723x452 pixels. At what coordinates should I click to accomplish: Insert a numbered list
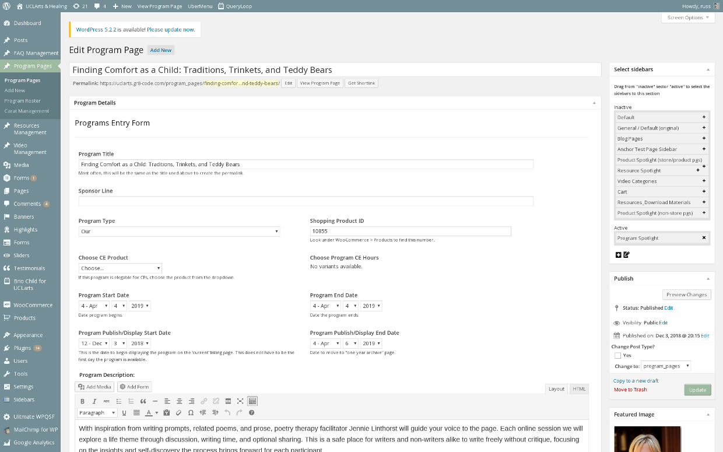131,401
